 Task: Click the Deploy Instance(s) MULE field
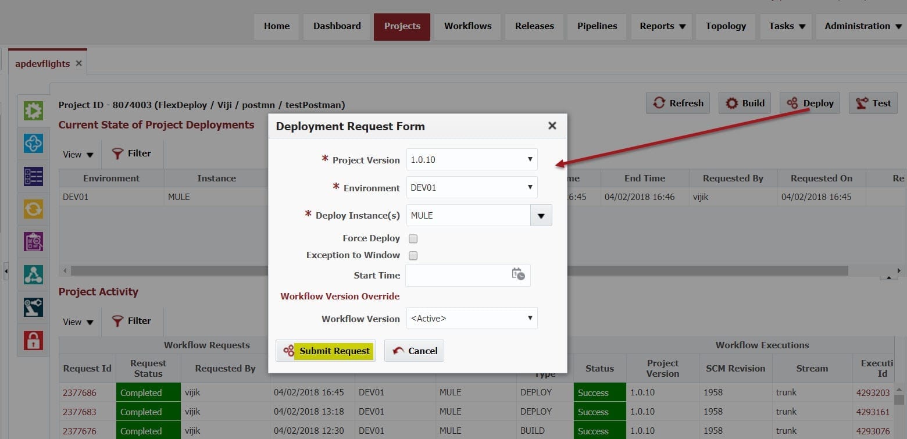coord(468,215)
